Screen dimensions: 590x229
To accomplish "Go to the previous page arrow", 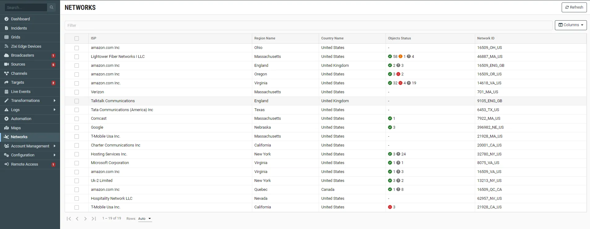I will 77,219.
